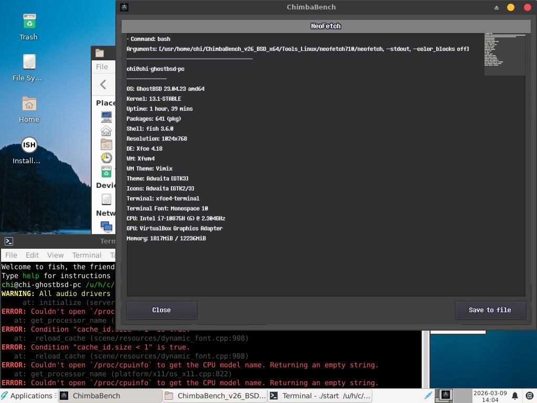Click the Resolution: 1024x768 line

click(157, 139)
